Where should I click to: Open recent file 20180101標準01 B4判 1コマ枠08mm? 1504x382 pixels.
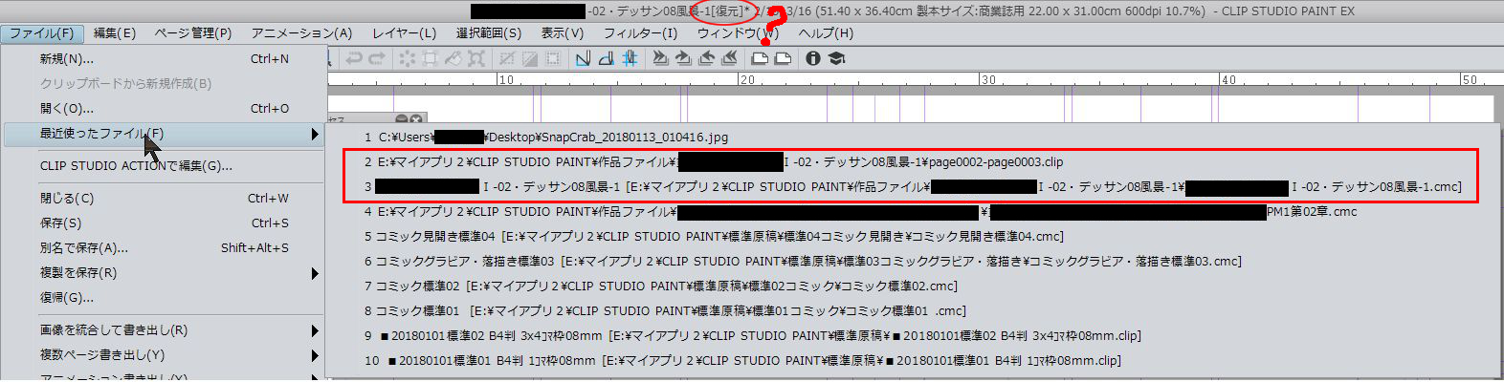click(912, 361)
